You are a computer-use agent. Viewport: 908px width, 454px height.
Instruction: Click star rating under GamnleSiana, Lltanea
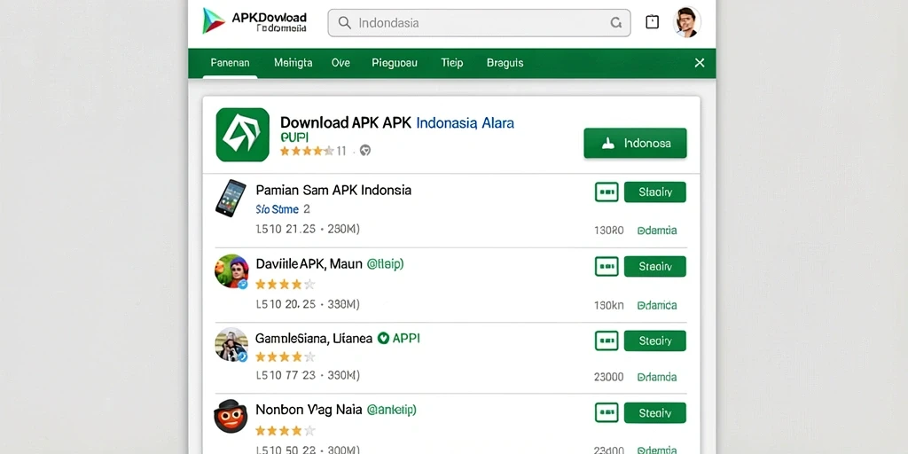point(285,356)
